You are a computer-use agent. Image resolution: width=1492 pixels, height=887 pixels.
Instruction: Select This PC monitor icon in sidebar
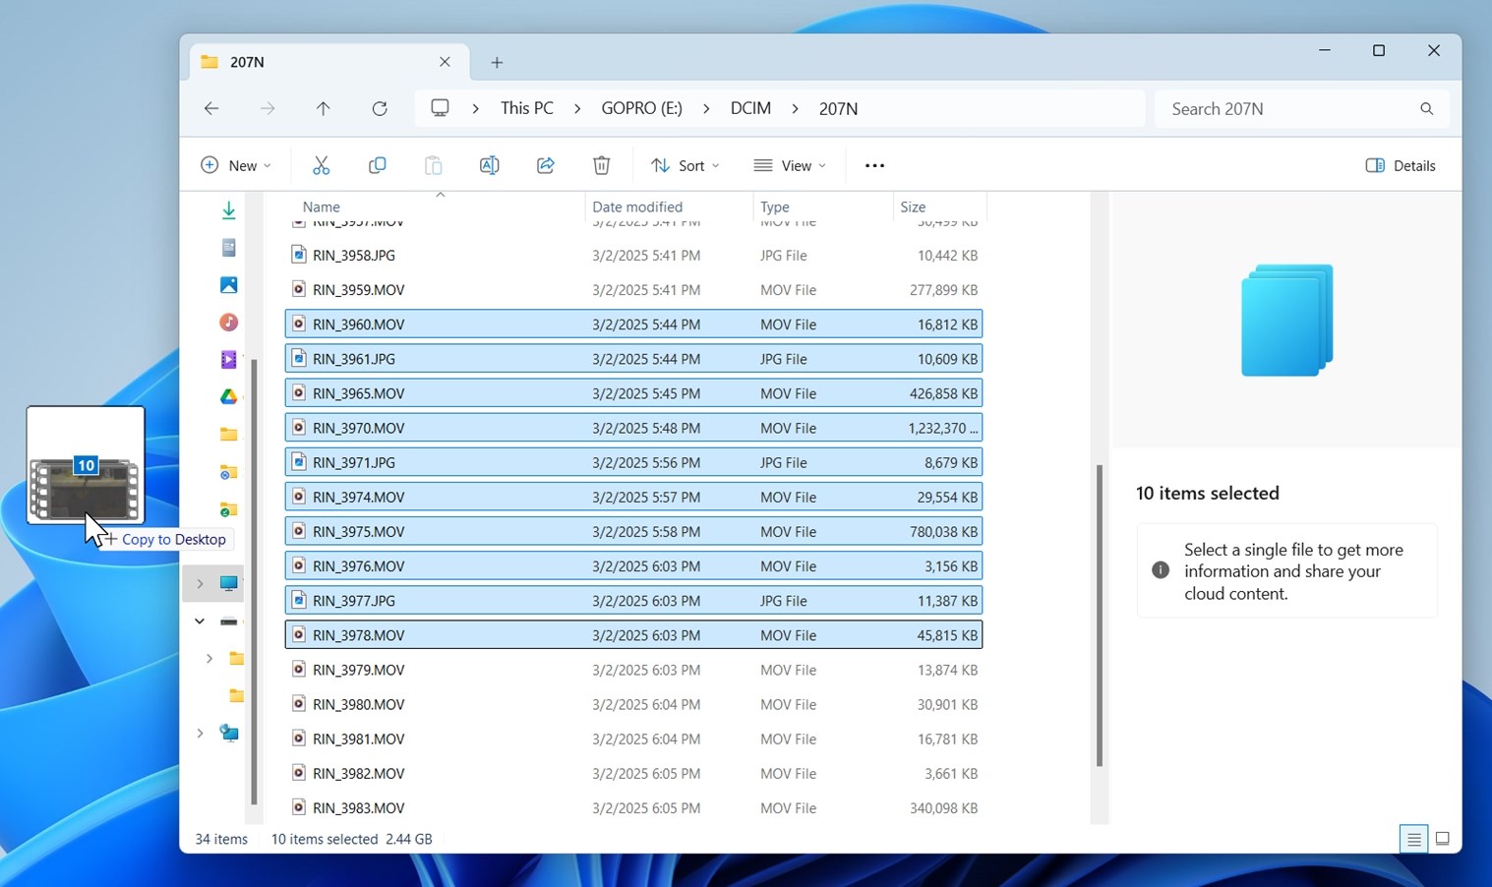click(228, 583)
